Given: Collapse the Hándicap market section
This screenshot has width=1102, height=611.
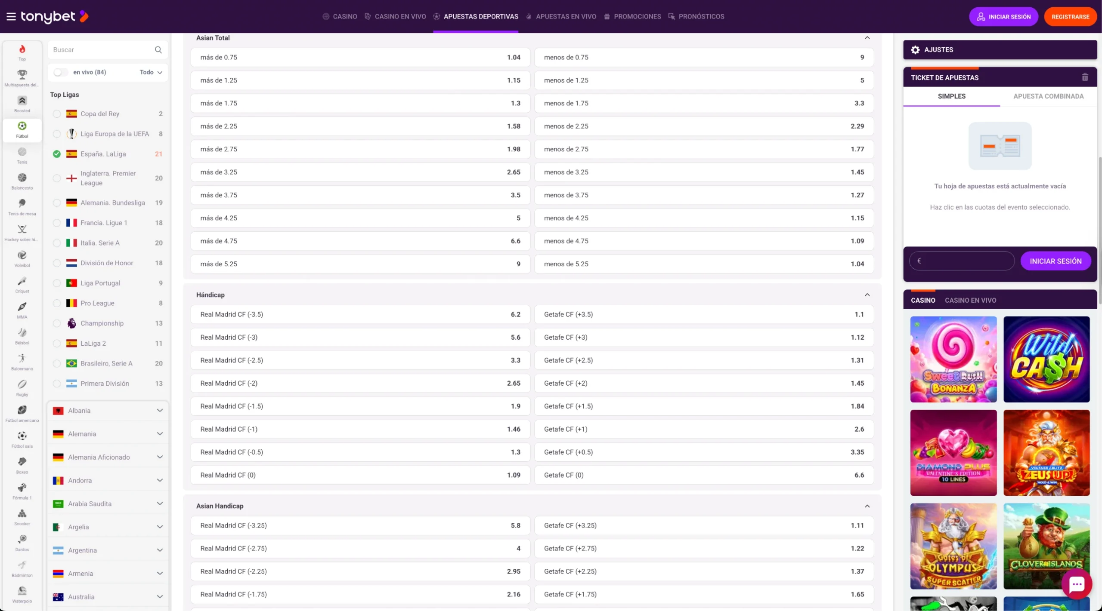Looking at the screenshot, I should click(x=867, y=295).
